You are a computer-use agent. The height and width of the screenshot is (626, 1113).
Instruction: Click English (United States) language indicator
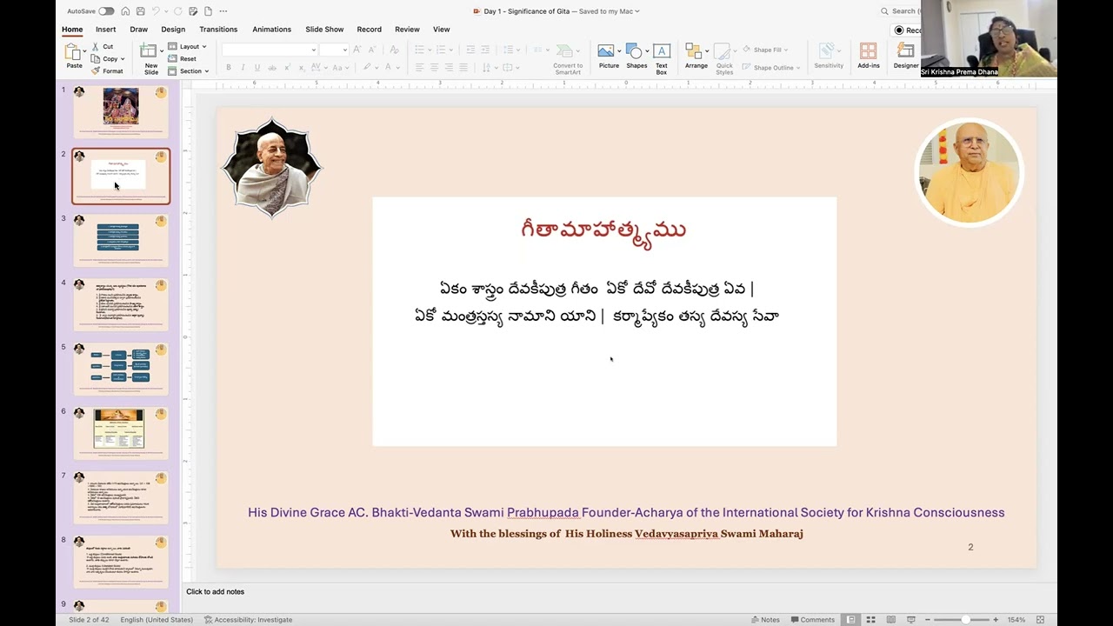157,620
